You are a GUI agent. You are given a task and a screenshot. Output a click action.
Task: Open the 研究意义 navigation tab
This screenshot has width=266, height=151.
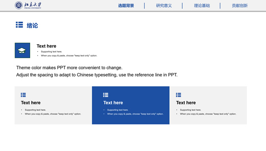click(164, 5)
